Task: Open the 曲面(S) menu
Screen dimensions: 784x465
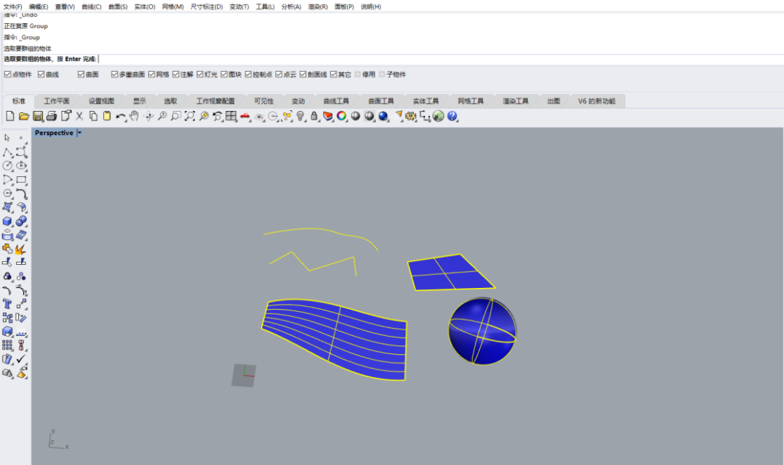Action: pos(118,7)
